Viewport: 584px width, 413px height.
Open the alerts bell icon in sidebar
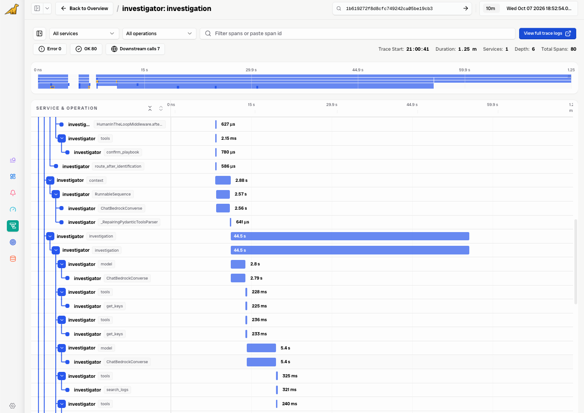click(x=13, y=193)
